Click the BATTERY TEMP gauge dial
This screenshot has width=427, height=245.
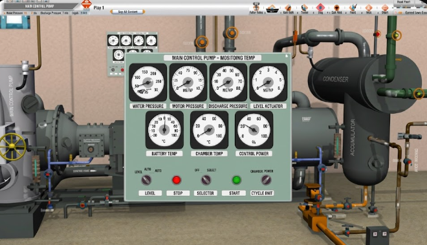tap(164, 130)
